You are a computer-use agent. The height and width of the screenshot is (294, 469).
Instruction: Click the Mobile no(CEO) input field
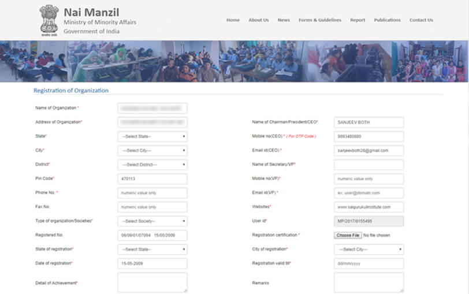pos(369,136)
